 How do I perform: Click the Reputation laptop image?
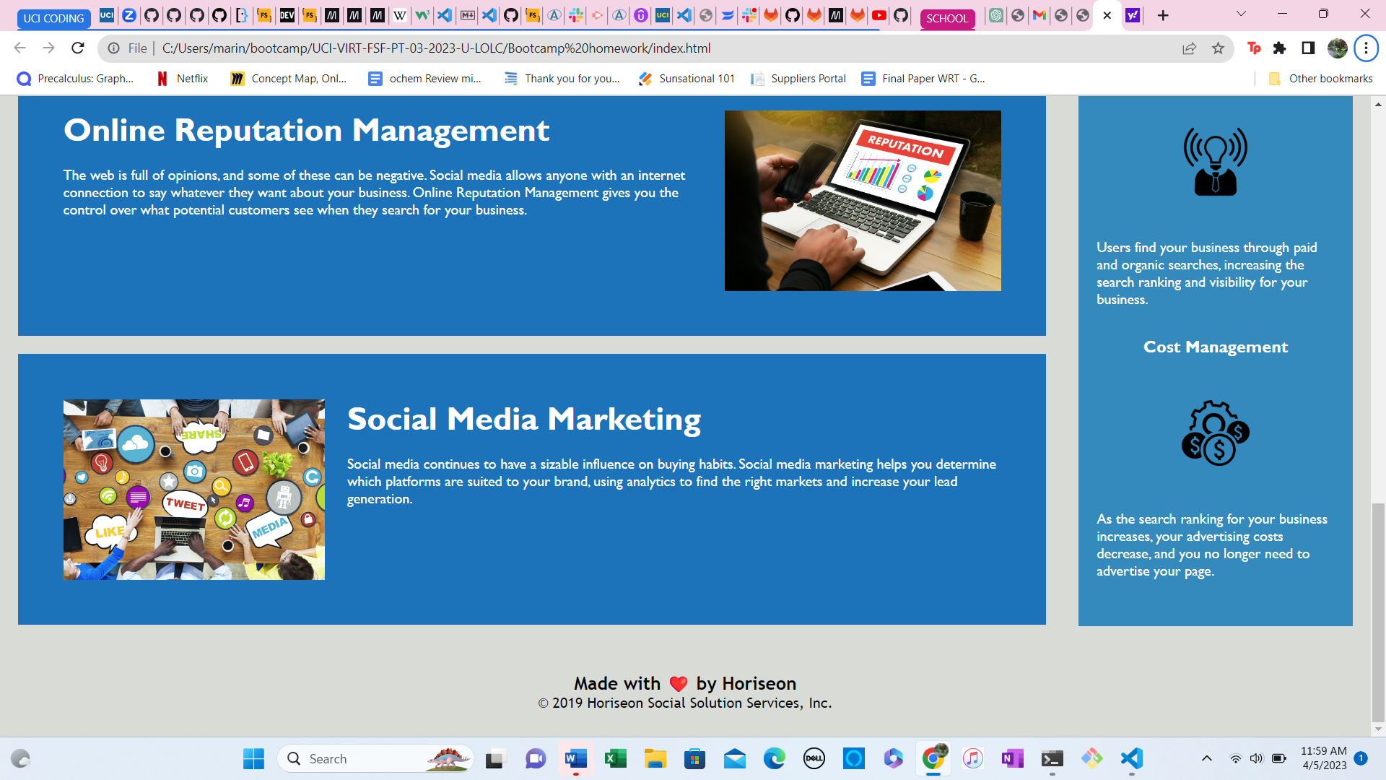(863, 201)
